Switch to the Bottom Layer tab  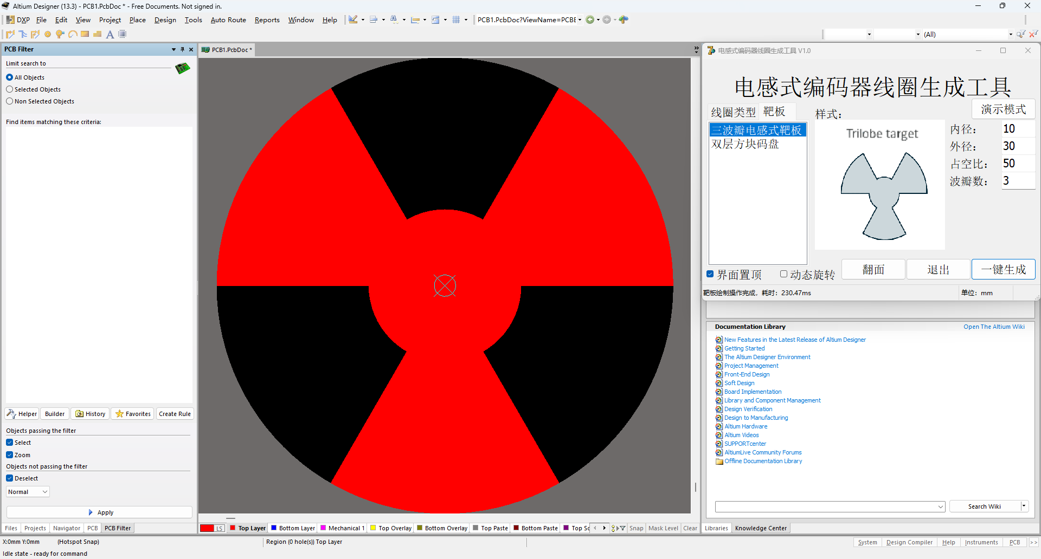point(293,528)
